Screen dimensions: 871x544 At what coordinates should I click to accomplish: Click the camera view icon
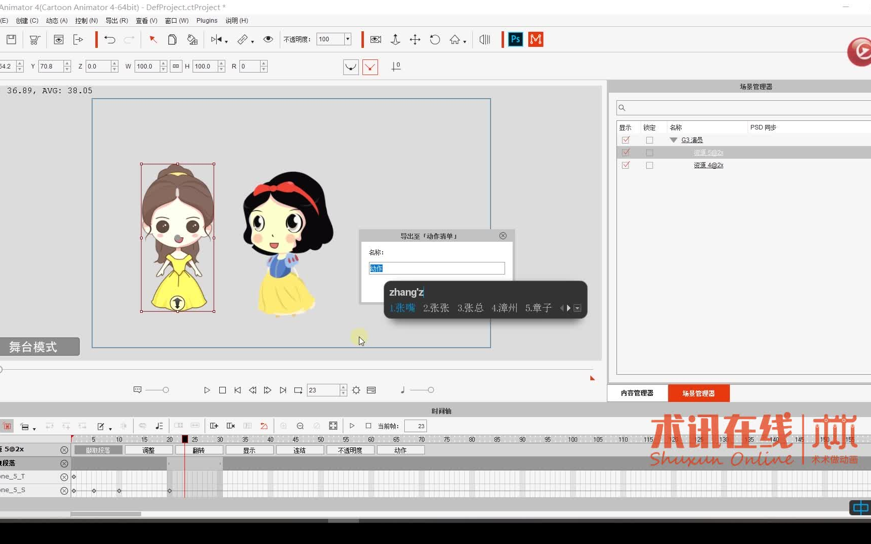[x=376, y=39]
